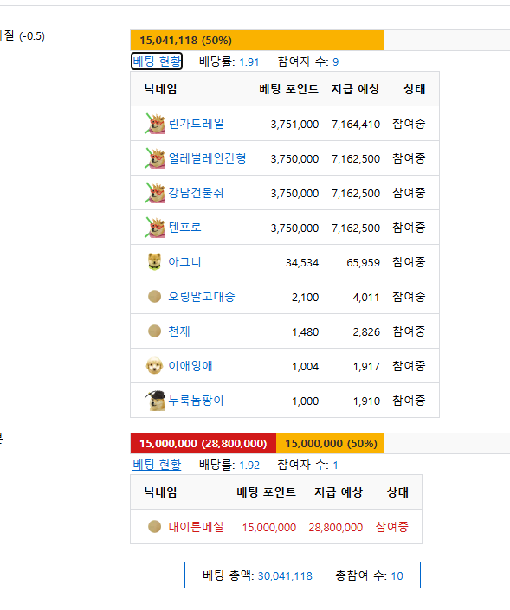Screen dimensions: 510x610
Task: Click 천재 round avatar icon
Action: 154,331
